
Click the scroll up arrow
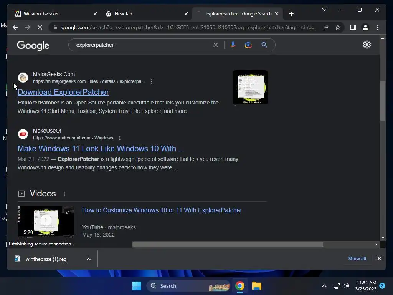(x=383, y=38)
